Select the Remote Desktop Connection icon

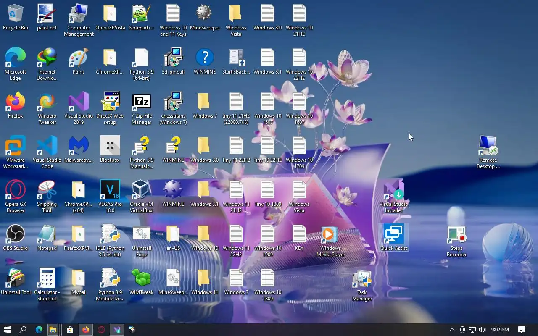pos(488,152)
